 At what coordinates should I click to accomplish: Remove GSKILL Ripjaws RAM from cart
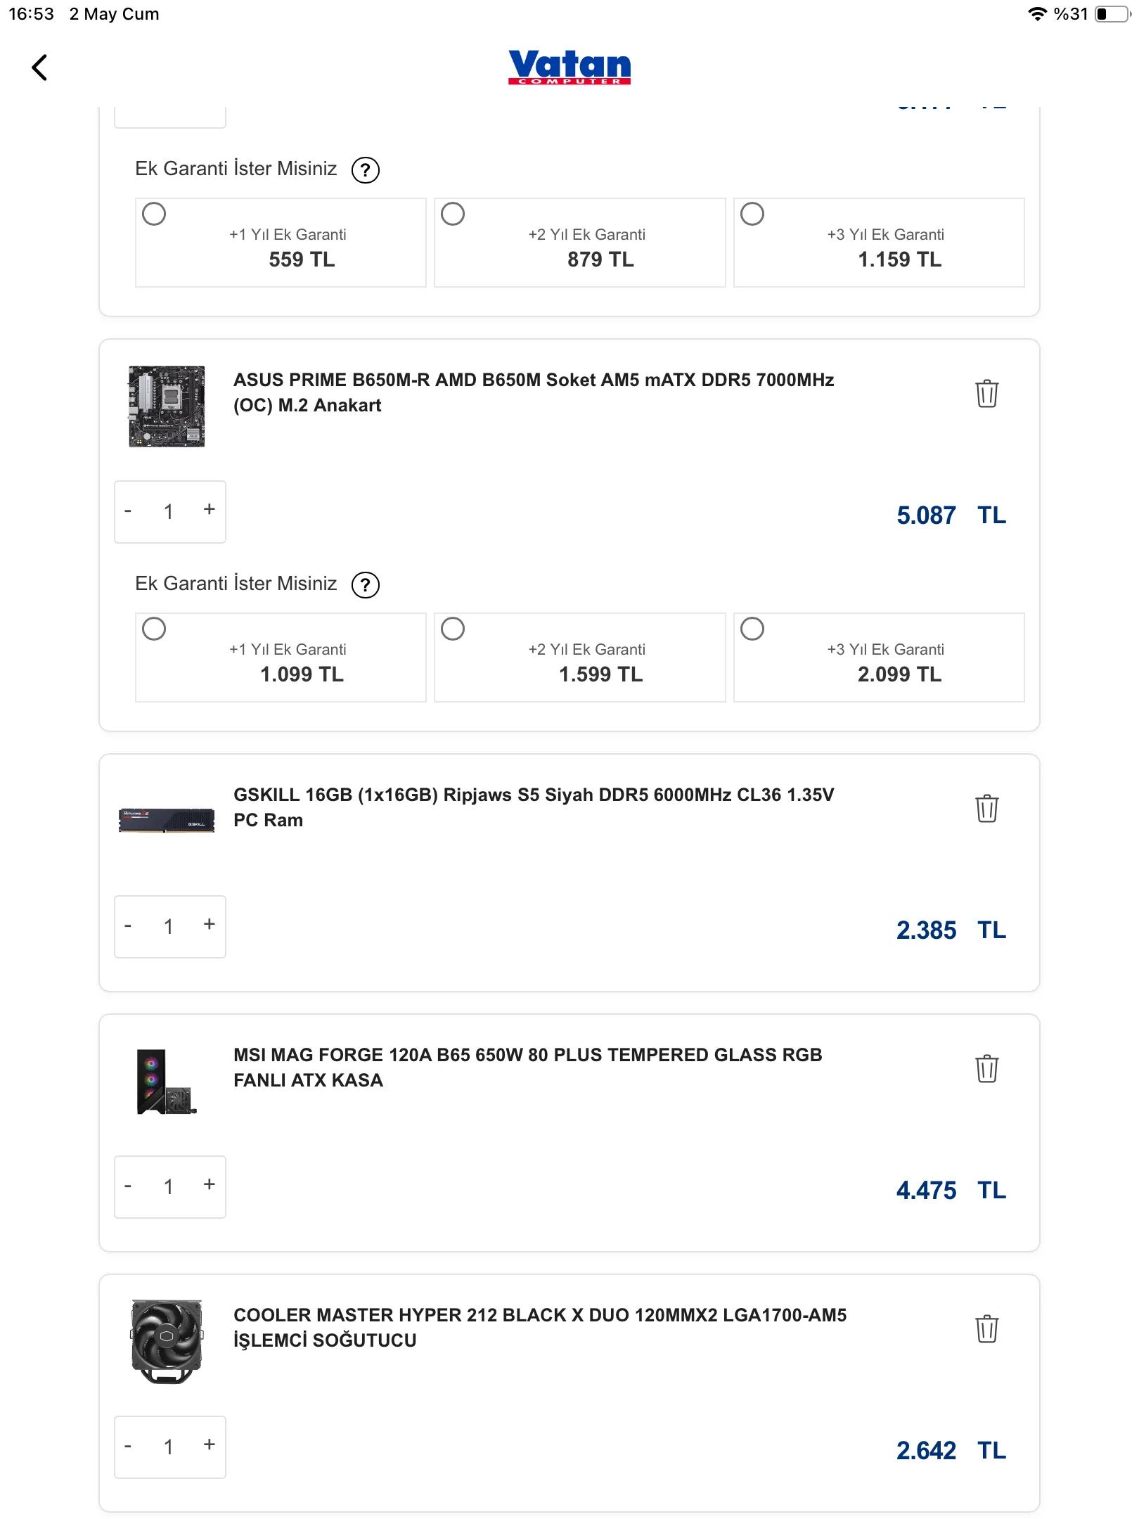pos(986,808)
